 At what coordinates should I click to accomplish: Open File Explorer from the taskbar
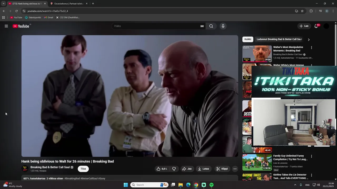tap(181, 185)
